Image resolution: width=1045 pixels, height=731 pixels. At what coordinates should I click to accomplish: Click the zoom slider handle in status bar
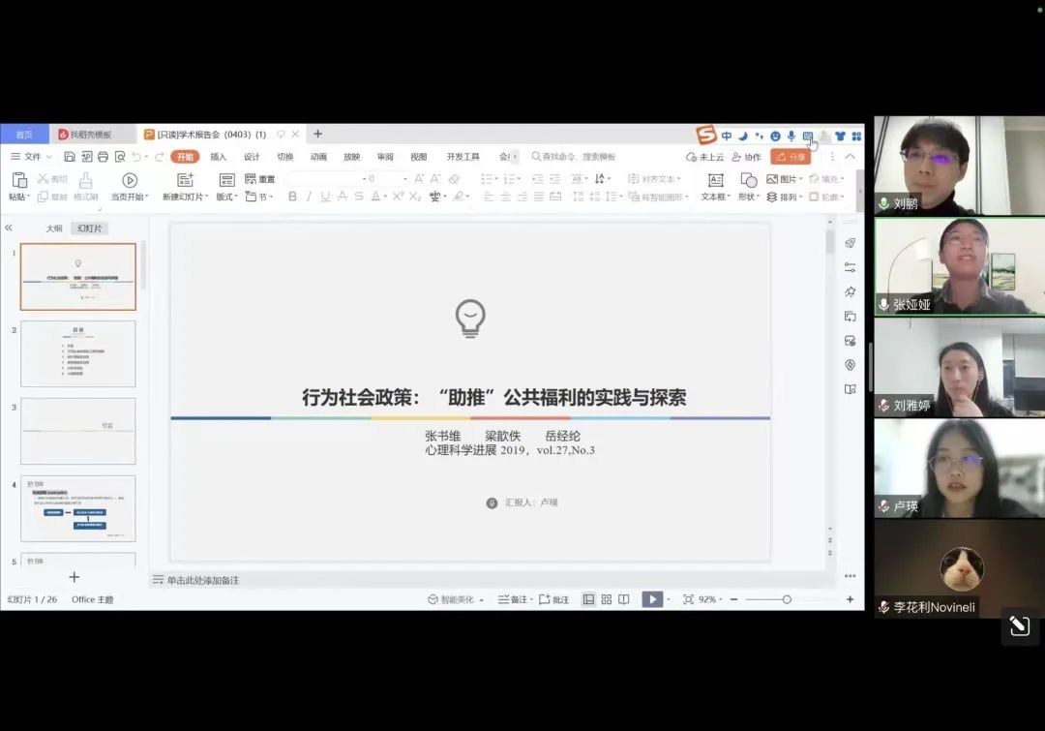pyautogui.click(x=787, y=599)
